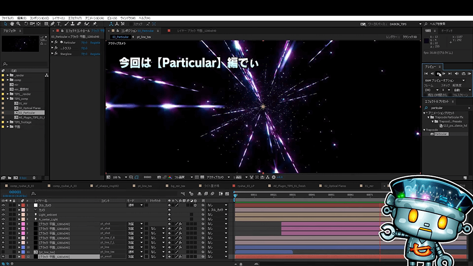Viewport: 473px width, 266px height.
Task: Click the first frame button in Preview panel
Action: [426, 73]
